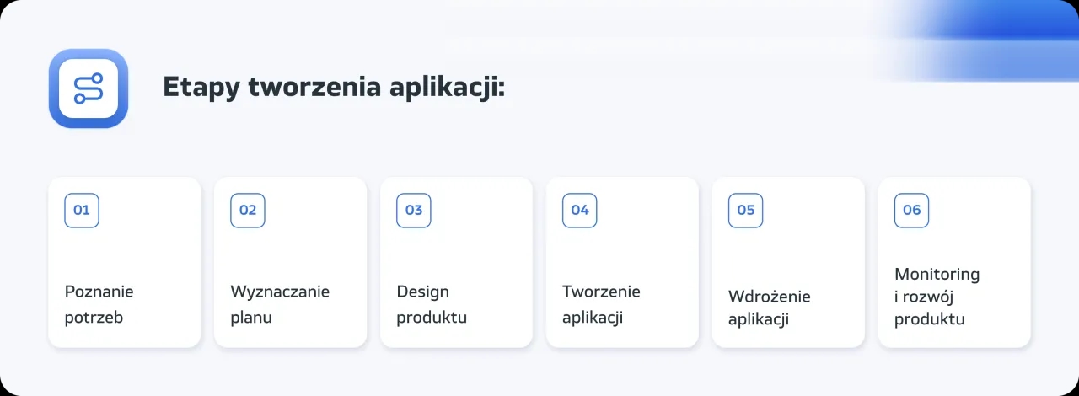Click the blue workflow icon beside the title
Image resolution: width=1079 pixels, height=396 pixels.
tap(89, 88)
